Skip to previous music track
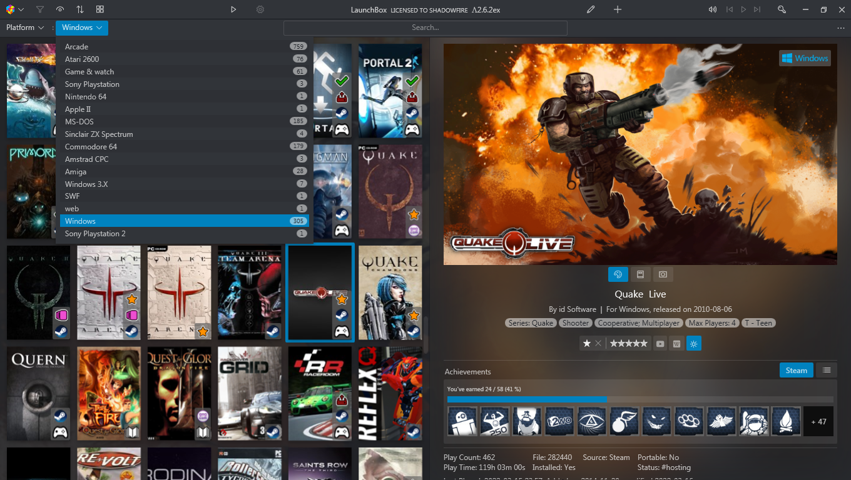The width and height of the screenshot is (851, 480). (730, 9)
